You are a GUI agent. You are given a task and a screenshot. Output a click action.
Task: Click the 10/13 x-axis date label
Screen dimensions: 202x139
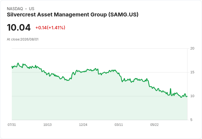(47, 124)
